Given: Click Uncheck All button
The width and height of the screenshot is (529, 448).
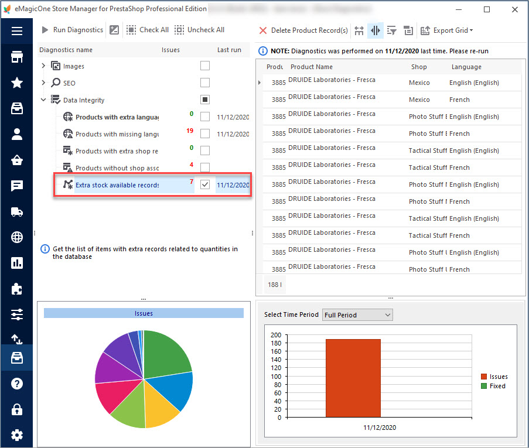Looking at the screenshot, I should (199, 30).
